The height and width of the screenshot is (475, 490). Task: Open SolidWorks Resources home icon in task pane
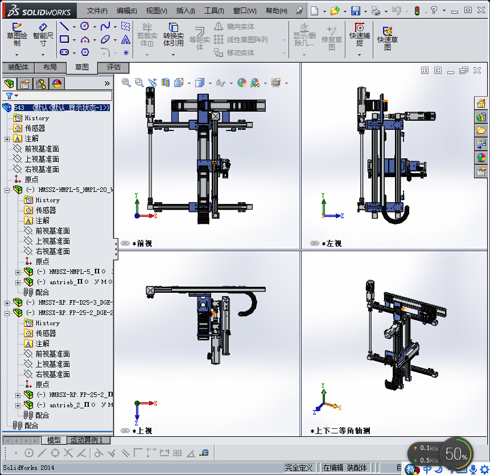click(481, 103)
